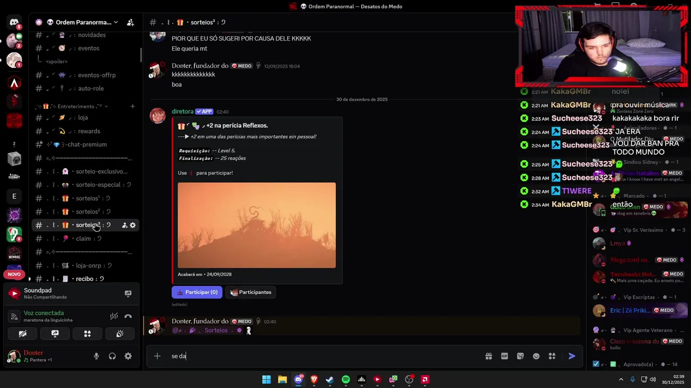Open the claim channel
This screenshot has height=388, width=691.
[86, 239]
